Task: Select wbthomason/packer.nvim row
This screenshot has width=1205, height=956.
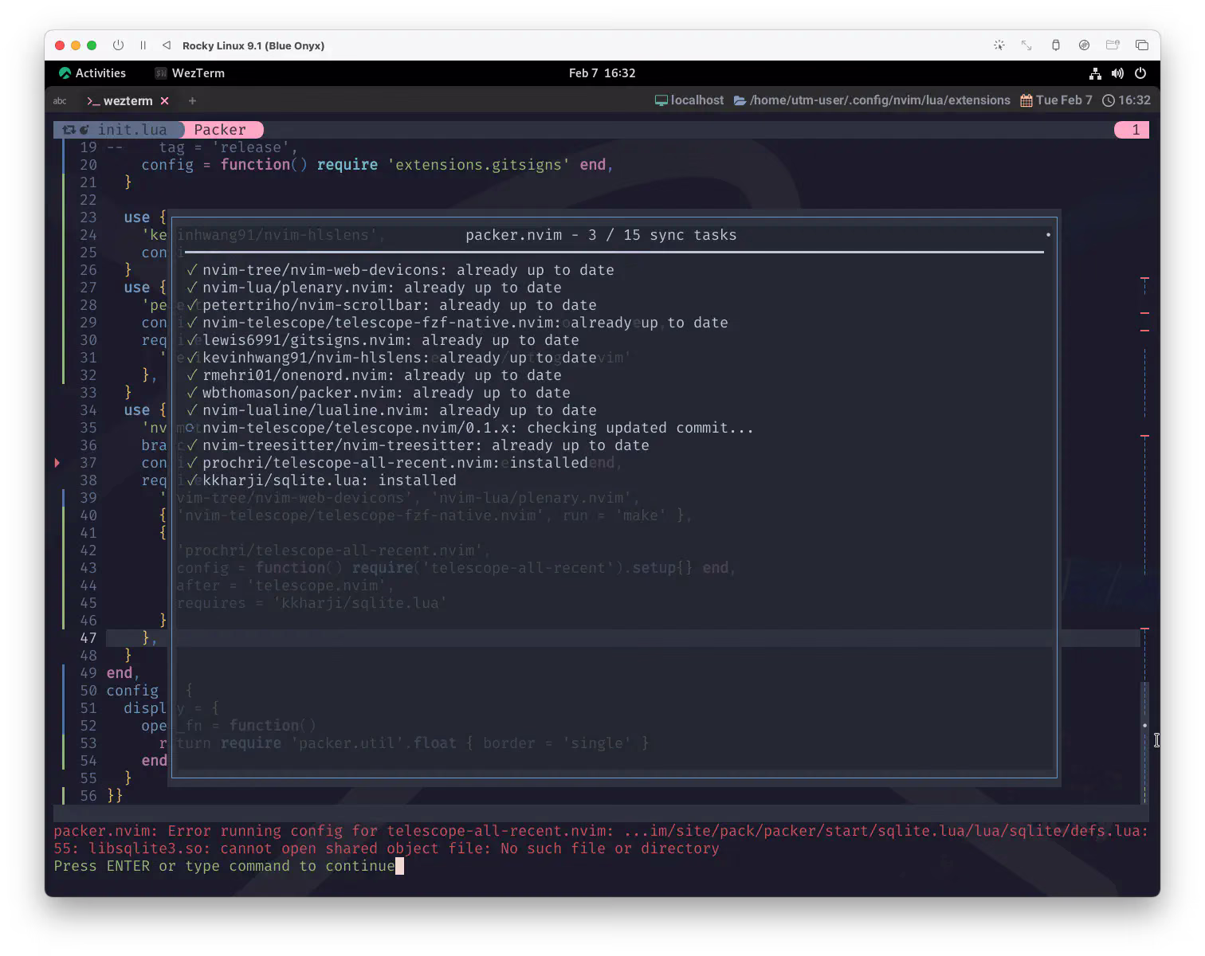Action: point(379,393)
